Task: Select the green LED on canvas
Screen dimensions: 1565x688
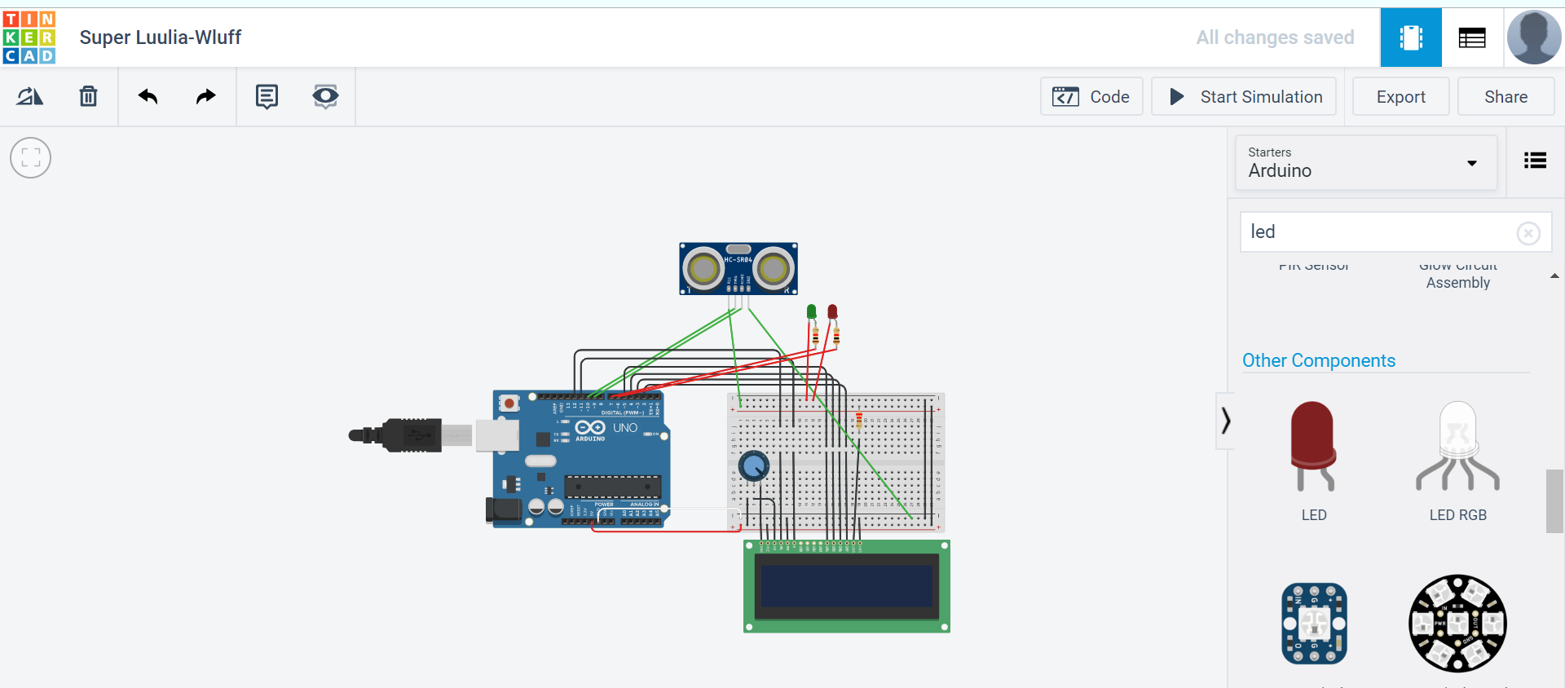Action: click(811, 312)
